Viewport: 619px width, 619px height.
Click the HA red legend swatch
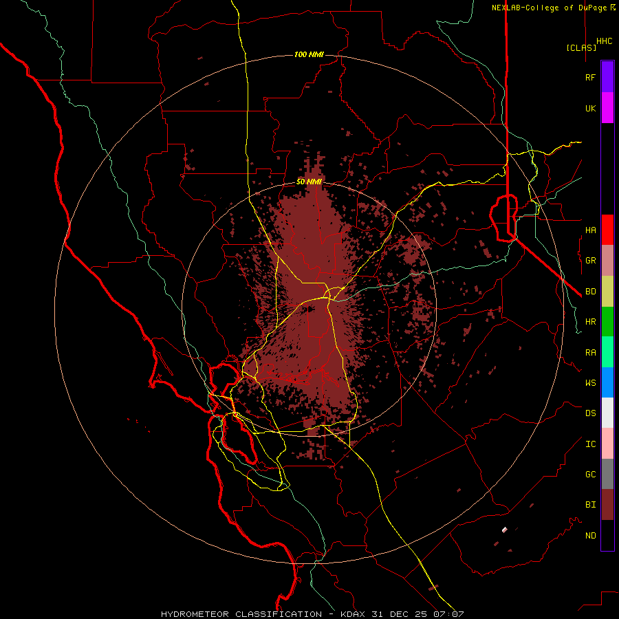click(607, 230)
